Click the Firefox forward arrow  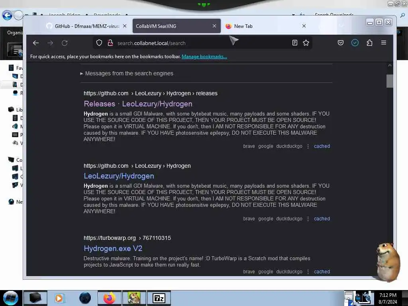click(x=50, y=43)
